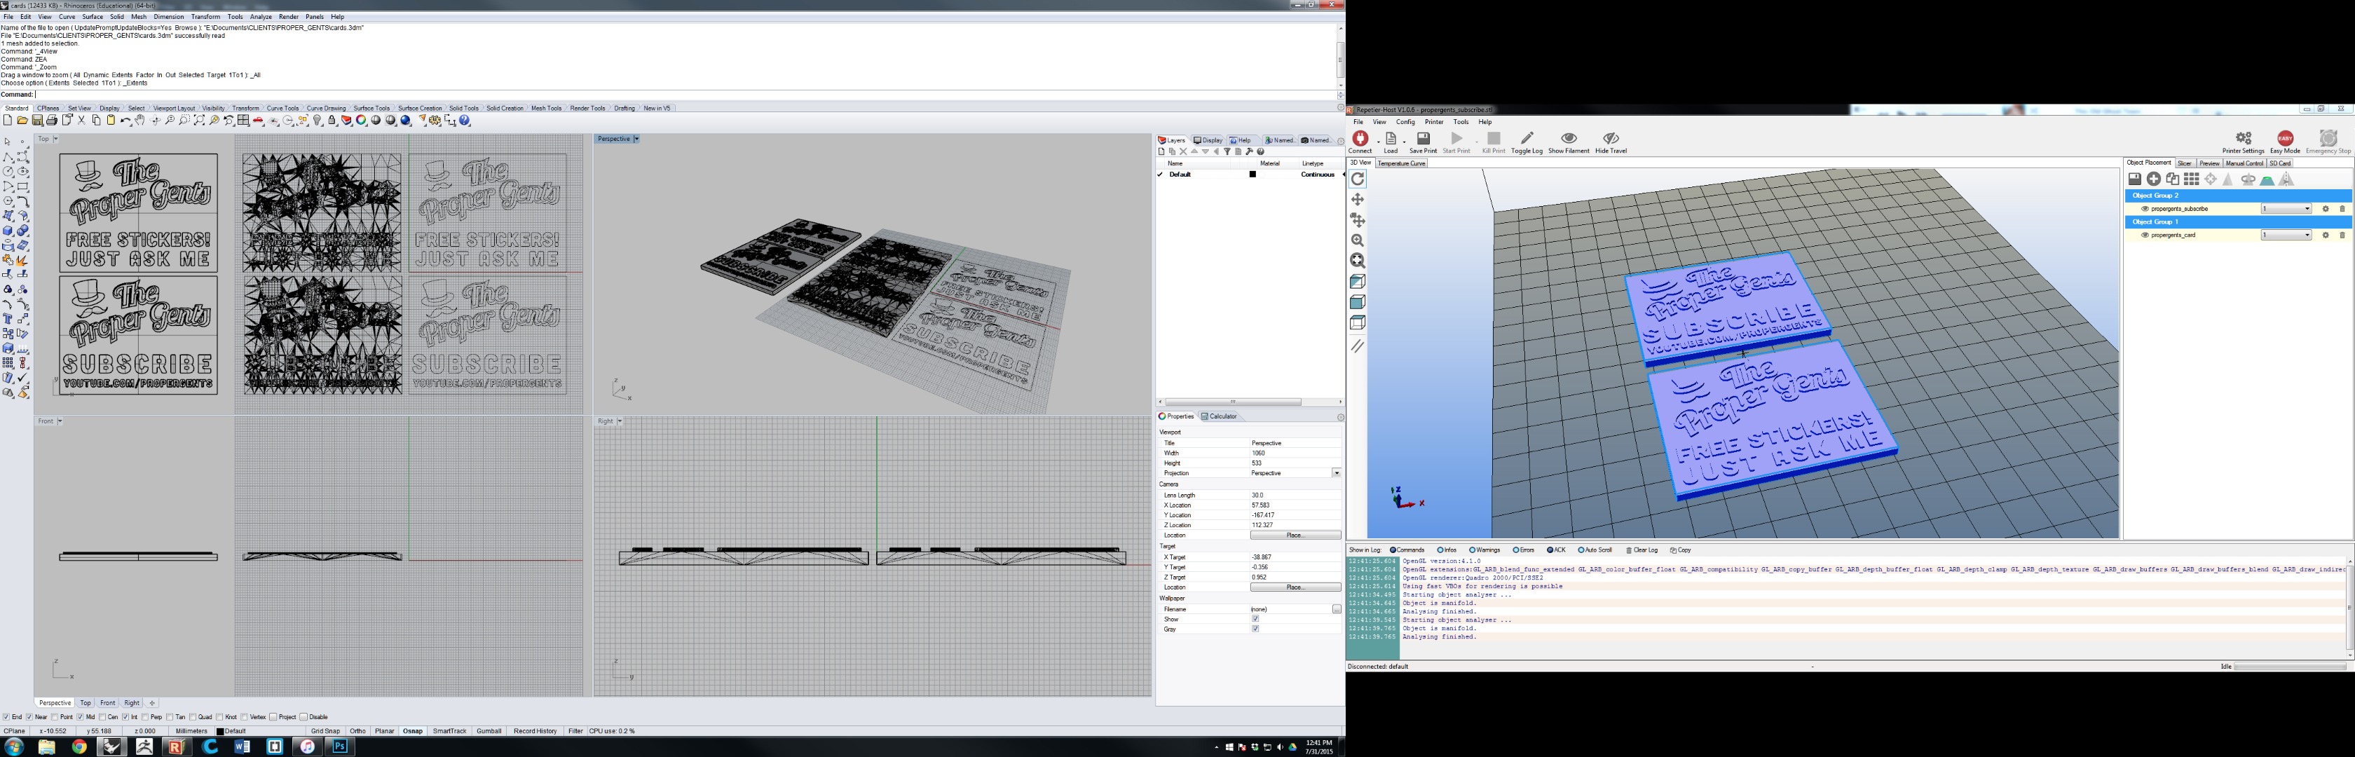Toggle the Show wallpaper checkbox
Image resolution: width=2355 pixels, height=757 pixels.
[1255, 619]
